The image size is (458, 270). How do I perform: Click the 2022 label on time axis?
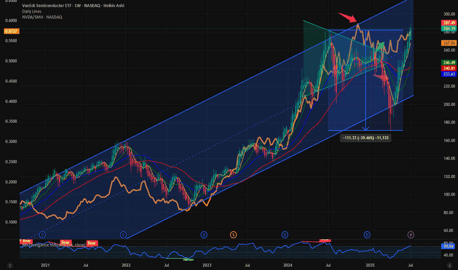click(x=126, y=265)
